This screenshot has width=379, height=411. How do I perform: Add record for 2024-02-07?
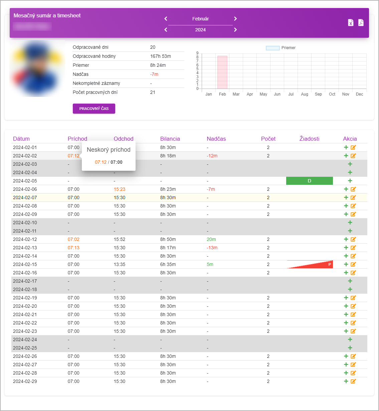[346, 197]
